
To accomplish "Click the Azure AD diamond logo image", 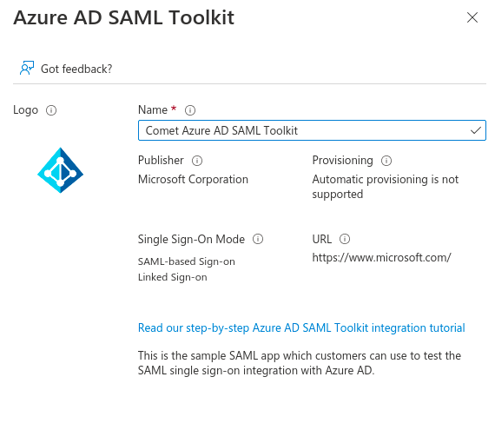I will pos(60,170).
